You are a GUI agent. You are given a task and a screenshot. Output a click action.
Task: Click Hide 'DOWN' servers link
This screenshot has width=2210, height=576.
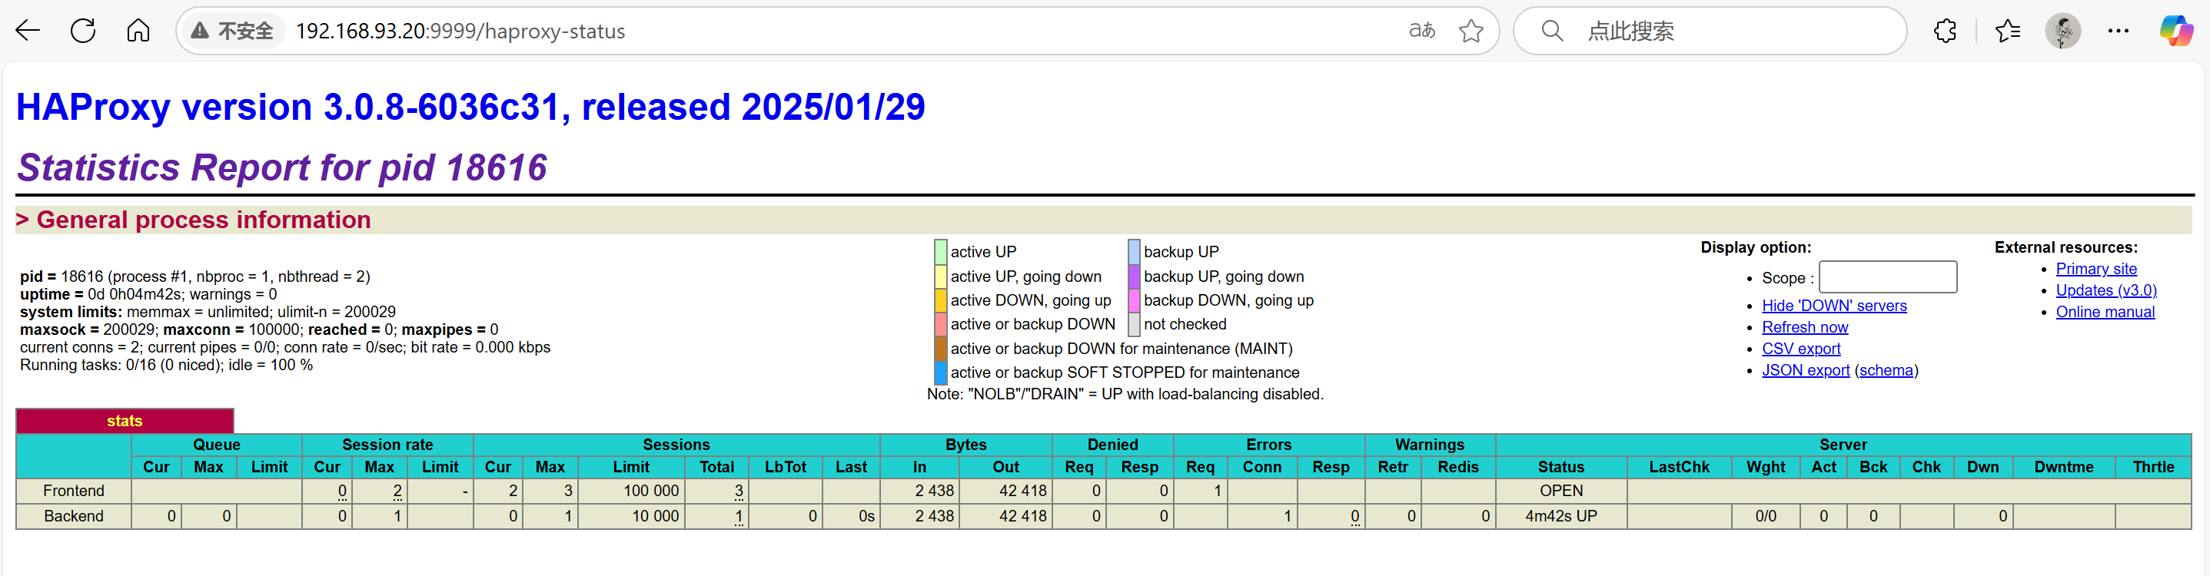tap(1834, 306)
